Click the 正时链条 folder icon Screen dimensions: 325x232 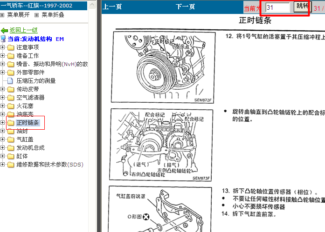pos(11,123)
